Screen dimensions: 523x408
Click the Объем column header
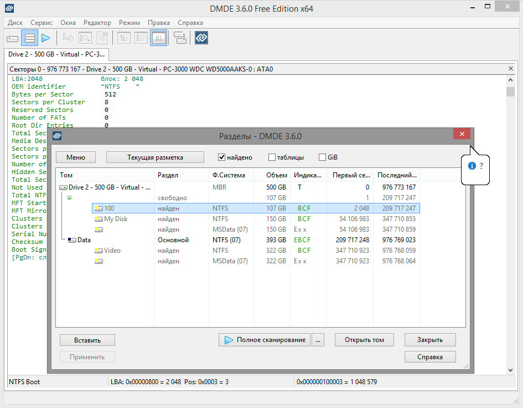(x=272, y=175)
